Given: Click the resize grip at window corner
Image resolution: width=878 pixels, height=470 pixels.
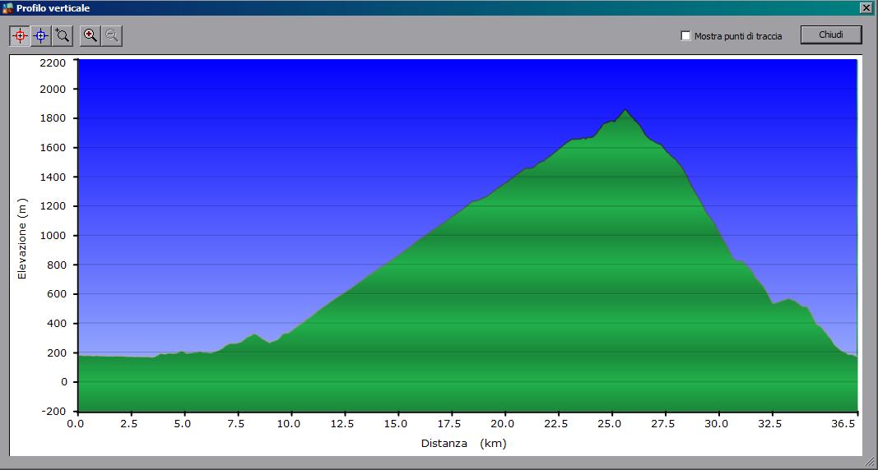Looking at the screenshot, I should [871, 463].
